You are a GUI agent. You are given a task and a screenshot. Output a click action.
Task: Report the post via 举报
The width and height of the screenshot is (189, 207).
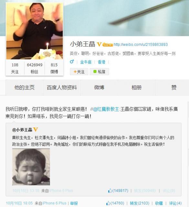74,203
